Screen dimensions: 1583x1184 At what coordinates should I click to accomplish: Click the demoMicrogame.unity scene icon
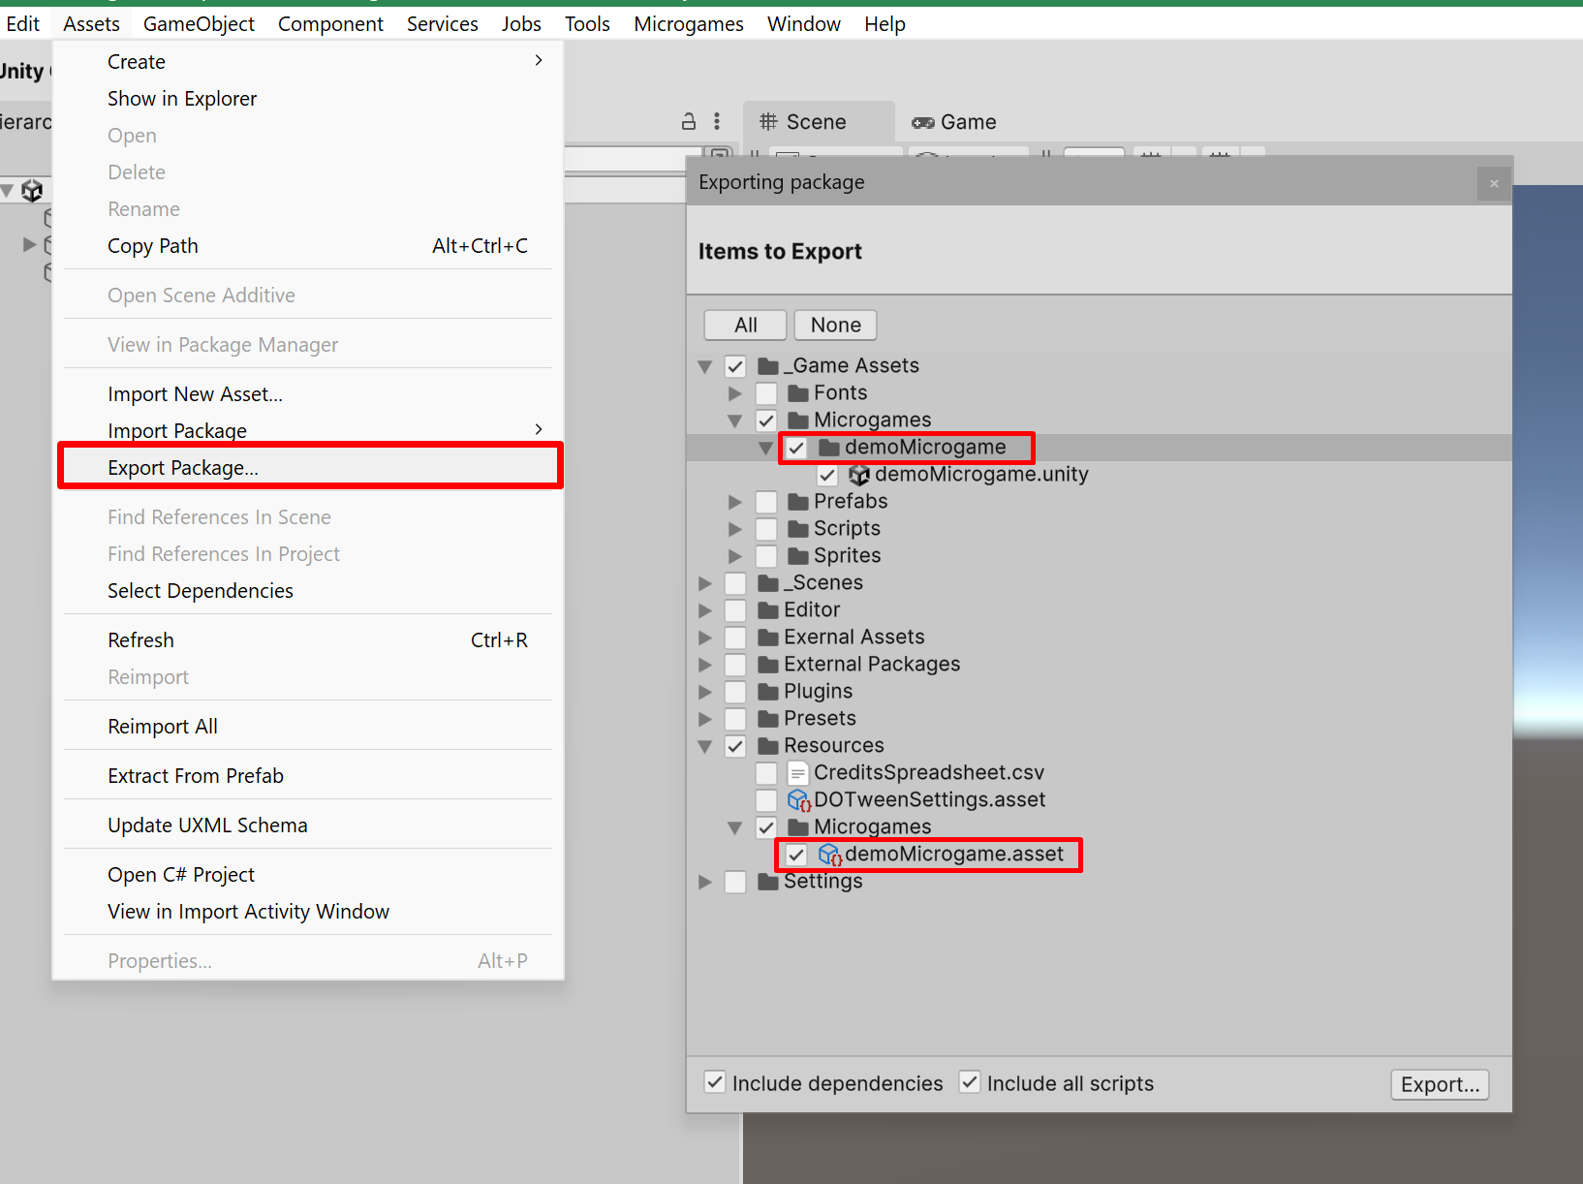858,475
